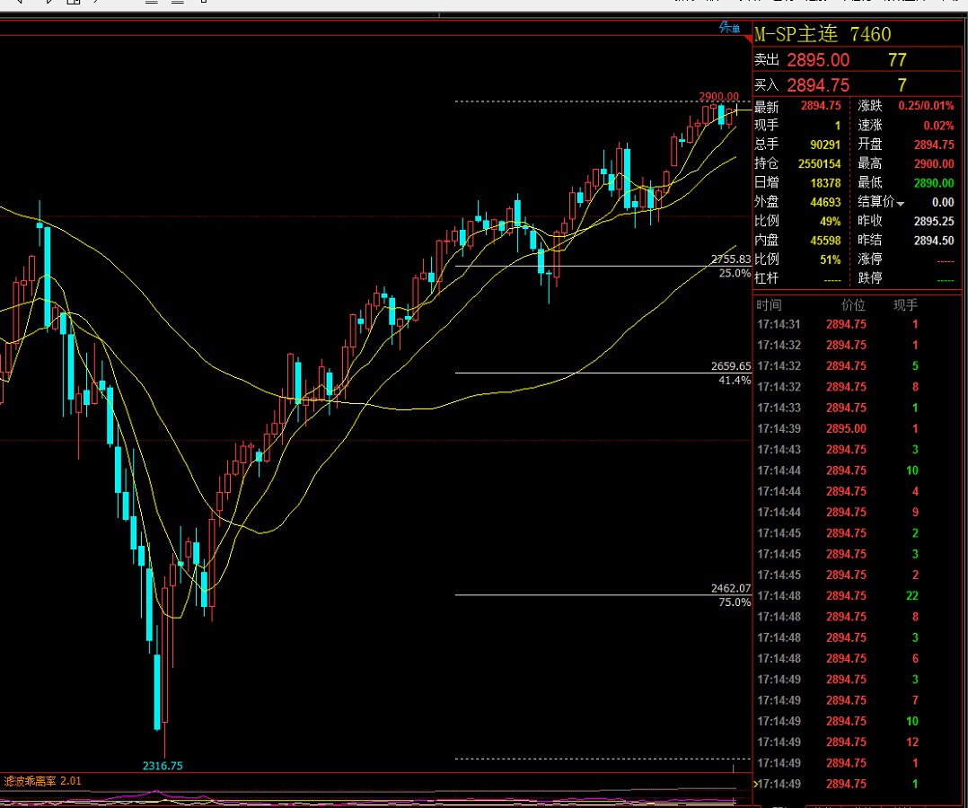Click the blue 东单 icon above the chart
The height and width of the screenshot is (808, 968).
(730, 28)
